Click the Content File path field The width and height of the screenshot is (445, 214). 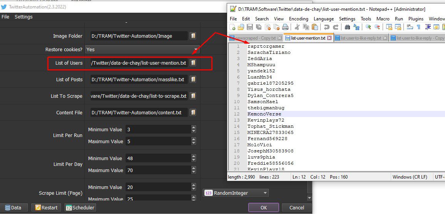[x=139, y=112]
